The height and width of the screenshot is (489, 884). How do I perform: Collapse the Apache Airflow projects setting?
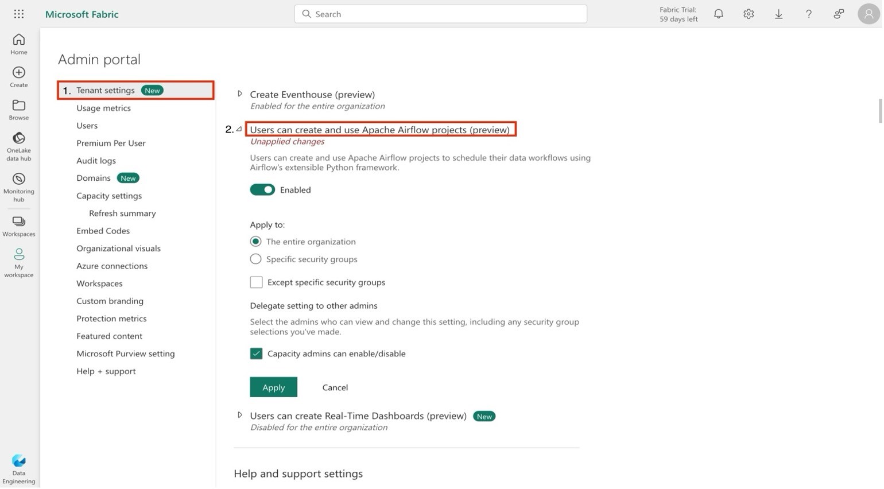(x=239, y=129)
